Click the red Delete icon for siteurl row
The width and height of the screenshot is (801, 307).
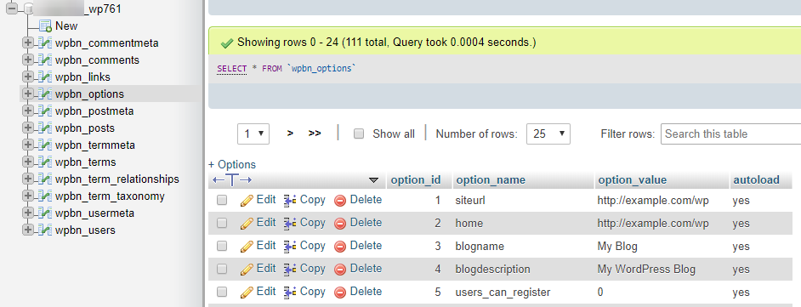[340, 201]
